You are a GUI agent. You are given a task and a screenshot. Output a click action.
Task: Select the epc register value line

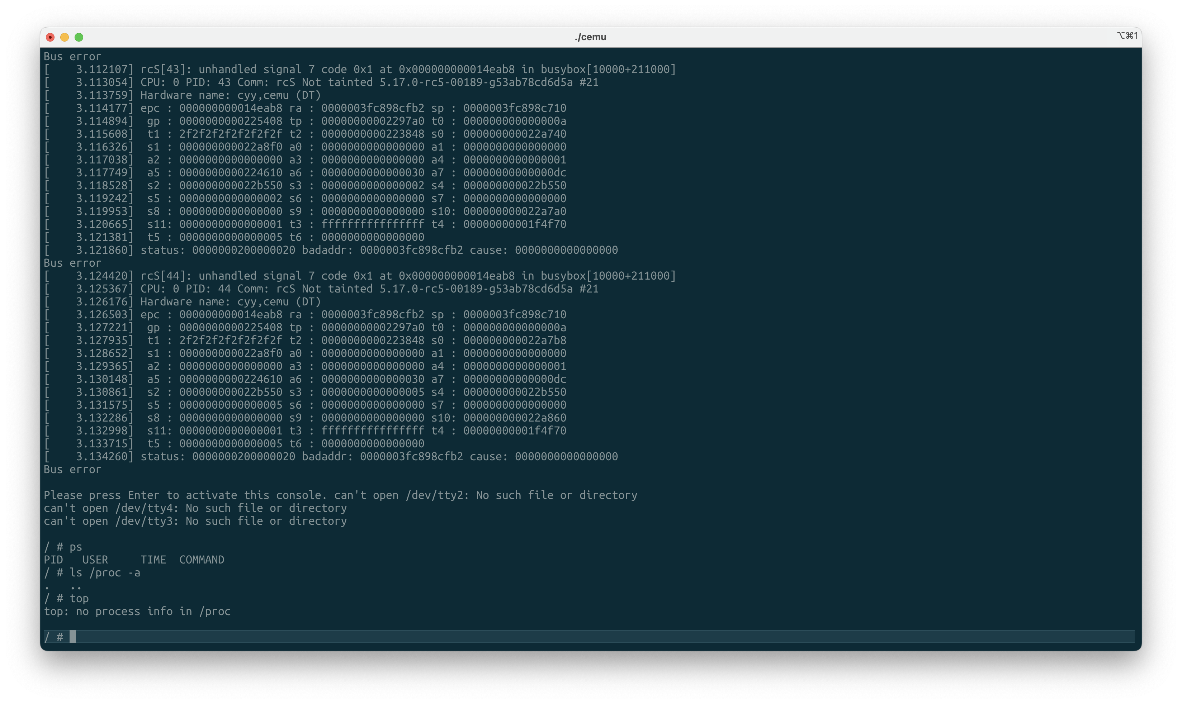coord(304,108)
